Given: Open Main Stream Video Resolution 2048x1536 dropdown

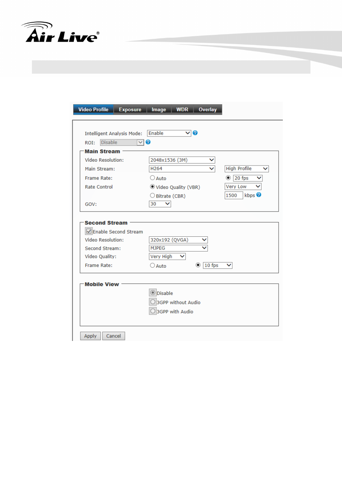Looking at the screenshot, I should coord(182,160).
